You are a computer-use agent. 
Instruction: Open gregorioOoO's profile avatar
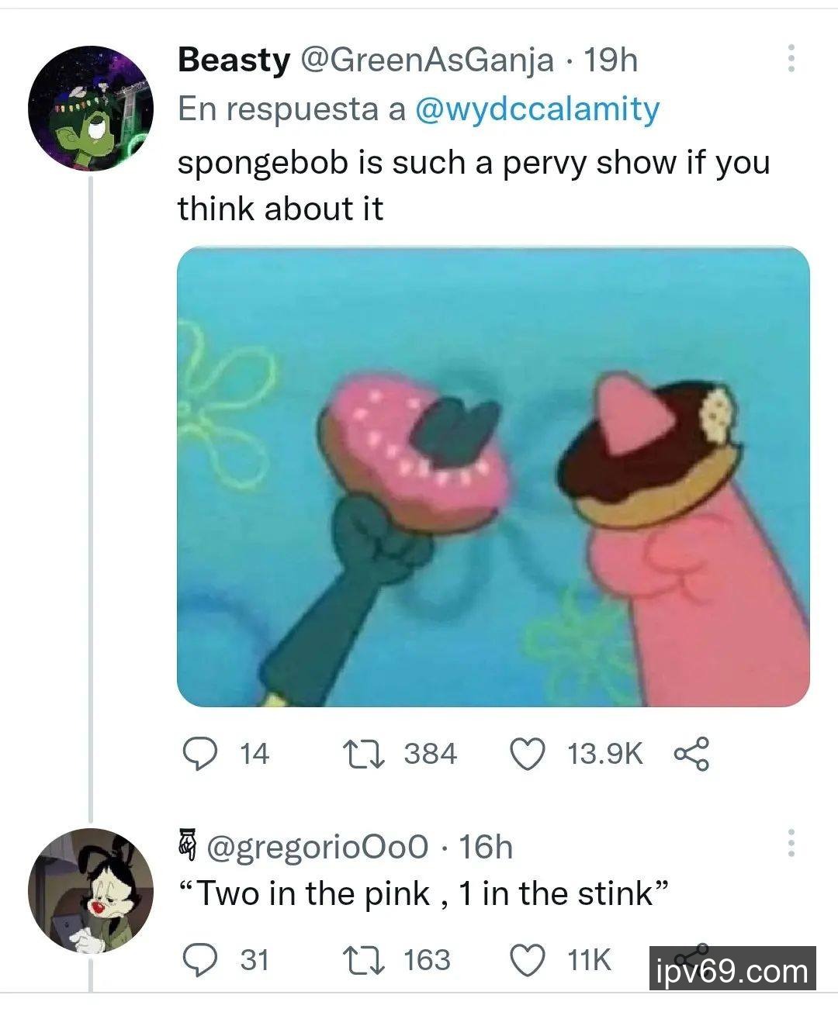coord(89,890)
